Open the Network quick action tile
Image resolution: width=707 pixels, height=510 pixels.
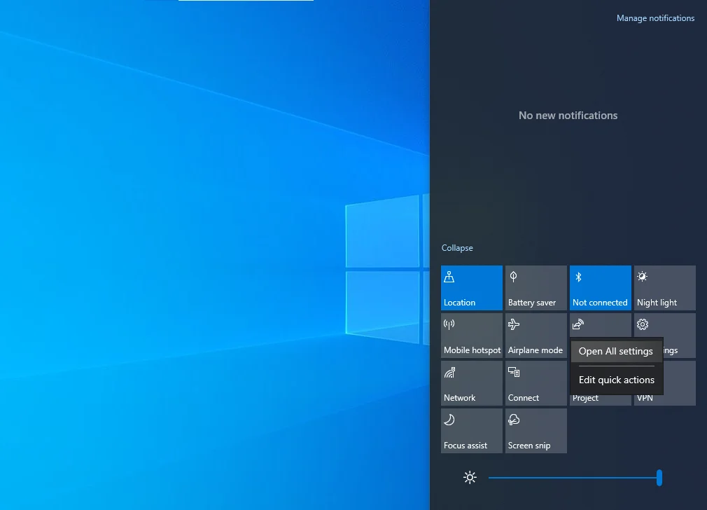tap(472, 383)
